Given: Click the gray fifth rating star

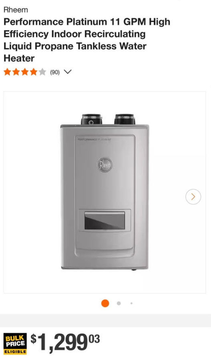Looking at the screenshot, I should pyautogui.click(x=42, y=72).
